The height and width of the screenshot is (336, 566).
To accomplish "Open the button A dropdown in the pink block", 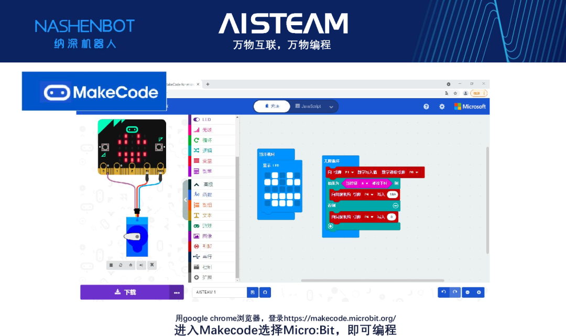I will [365, 183].
